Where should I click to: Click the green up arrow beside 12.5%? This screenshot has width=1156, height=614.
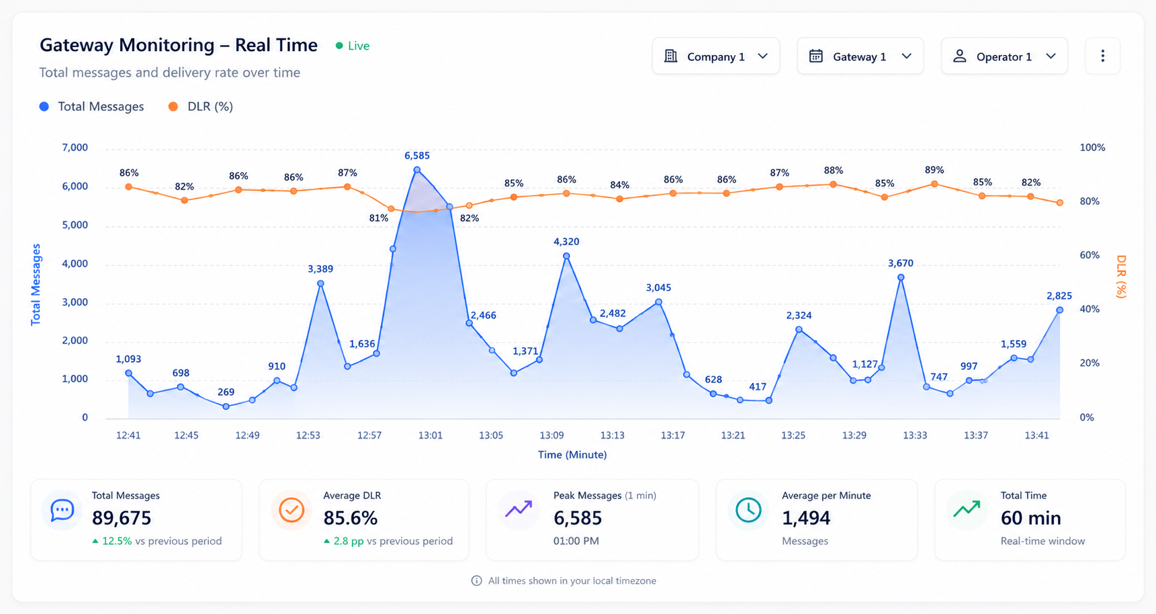(95, 541)
